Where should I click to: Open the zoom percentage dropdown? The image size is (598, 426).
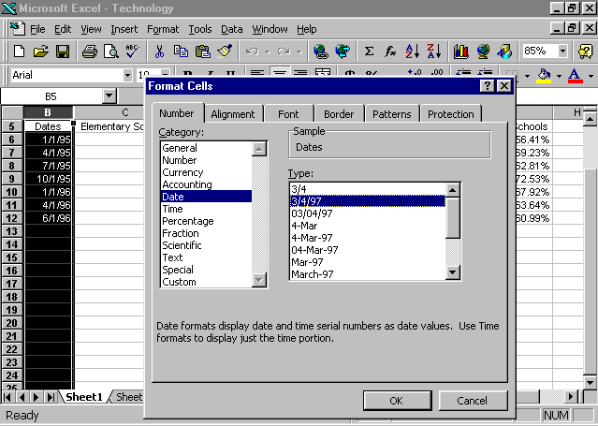[562, 51]
